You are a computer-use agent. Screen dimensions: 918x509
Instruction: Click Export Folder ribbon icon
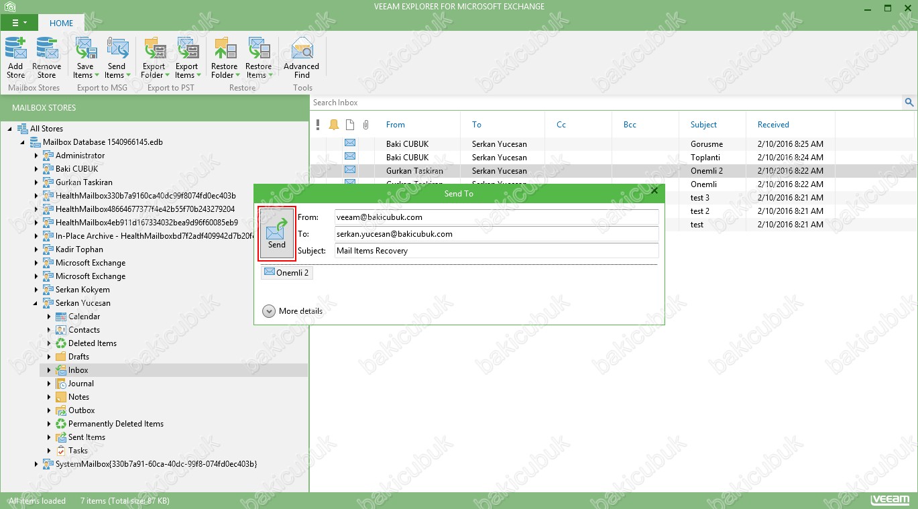tap(154, 58)
